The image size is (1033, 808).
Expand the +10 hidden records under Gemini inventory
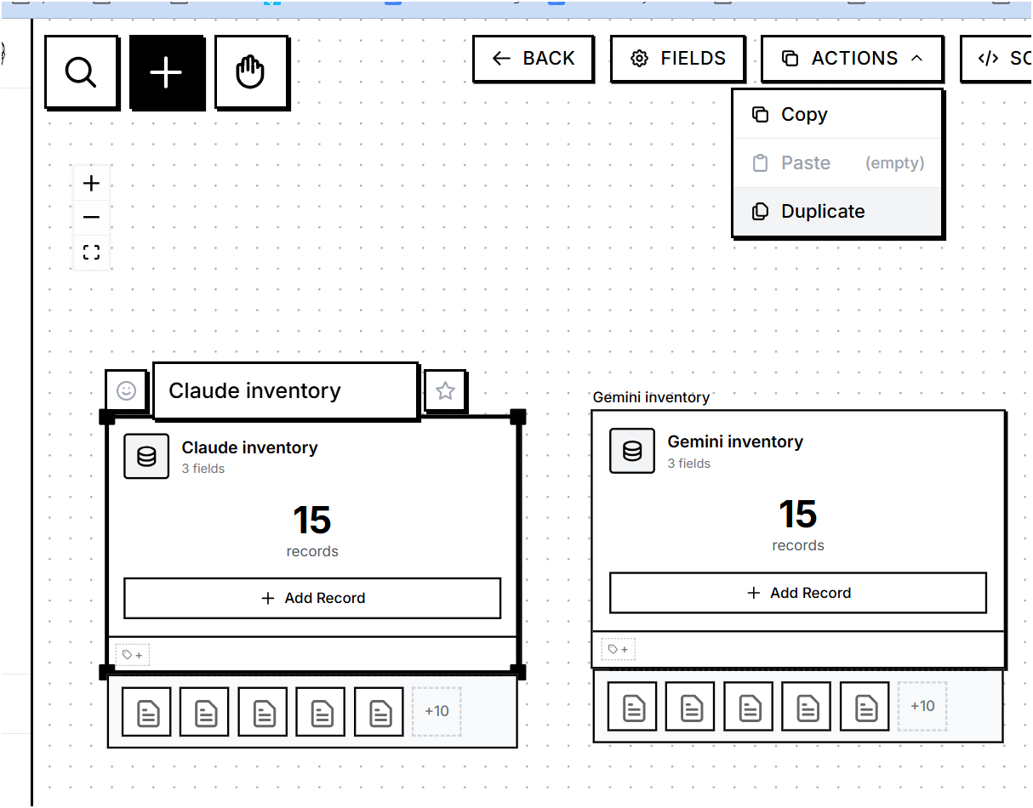[922, 706]
